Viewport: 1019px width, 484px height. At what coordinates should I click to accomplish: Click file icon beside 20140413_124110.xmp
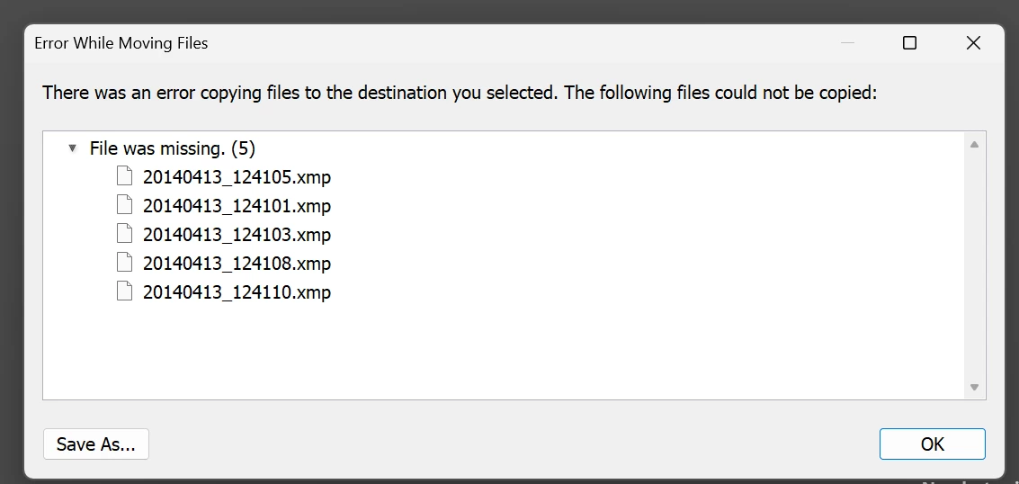point(125,291)
